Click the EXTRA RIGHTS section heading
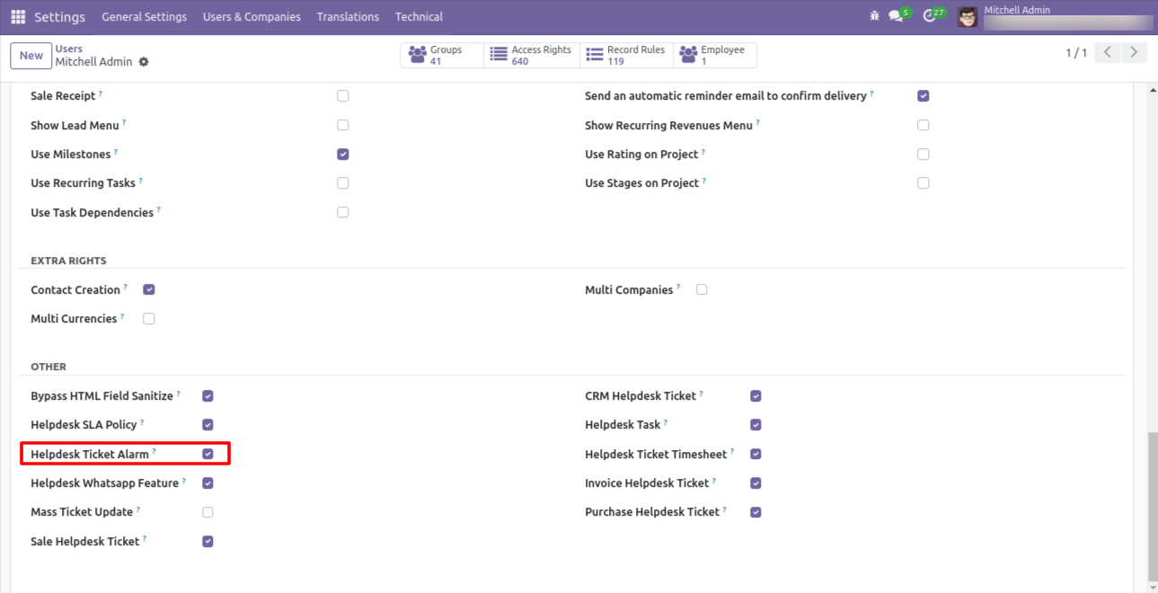1158x593 pixels. [x=68, y=261]
